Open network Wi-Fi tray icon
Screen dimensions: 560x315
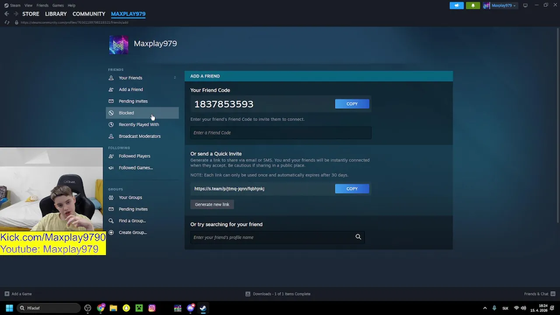pos(516,308)
